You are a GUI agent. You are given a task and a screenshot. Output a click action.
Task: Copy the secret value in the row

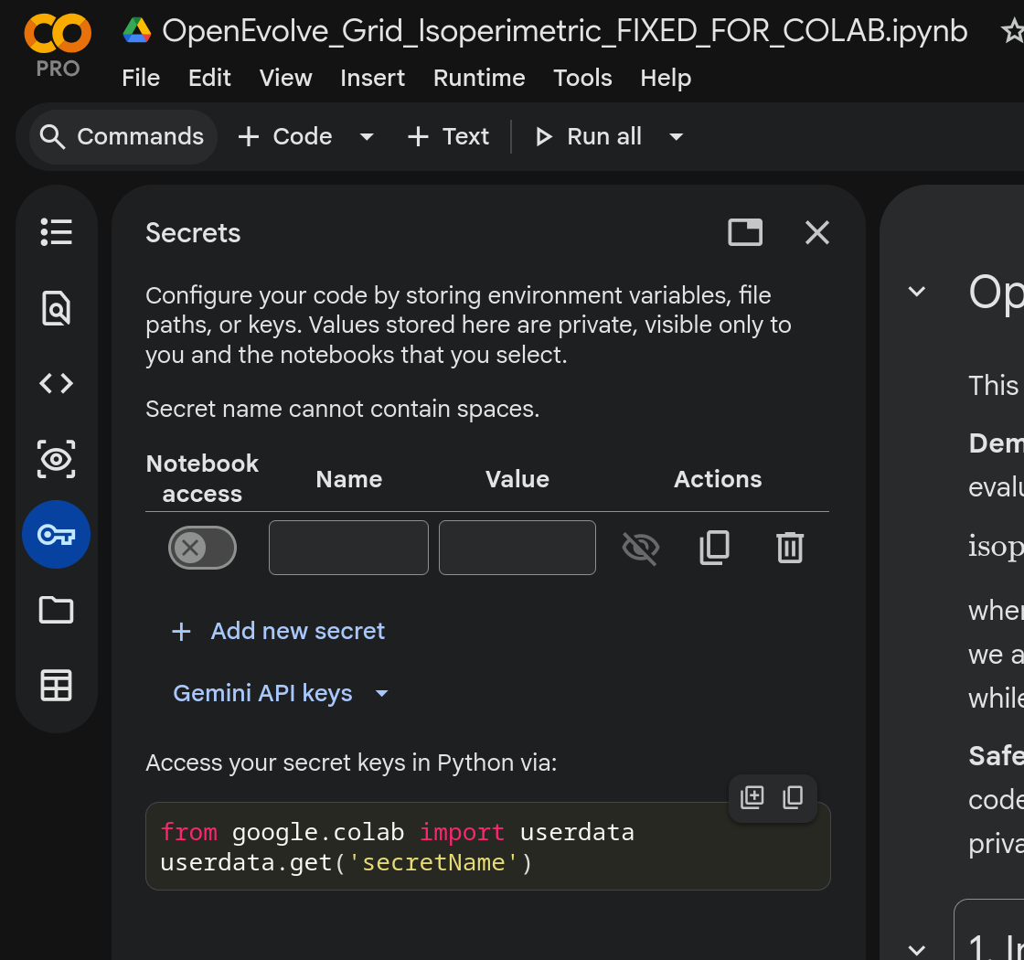[714, 548]
